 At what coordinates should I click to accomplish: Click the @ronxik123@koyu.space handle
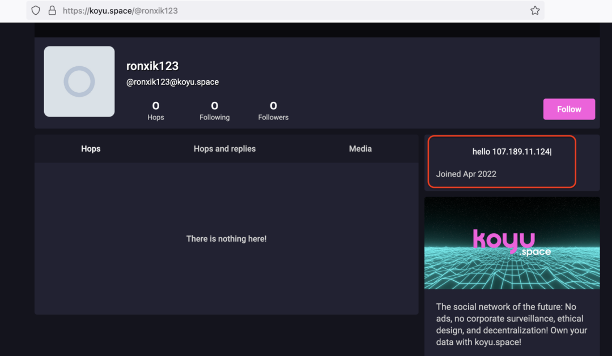(x=172, y=82)
